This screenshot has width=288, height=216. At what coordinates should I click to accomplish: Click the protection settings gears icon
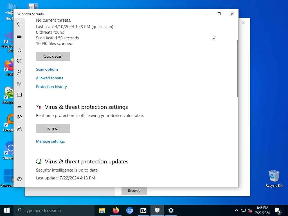(39, 107)
